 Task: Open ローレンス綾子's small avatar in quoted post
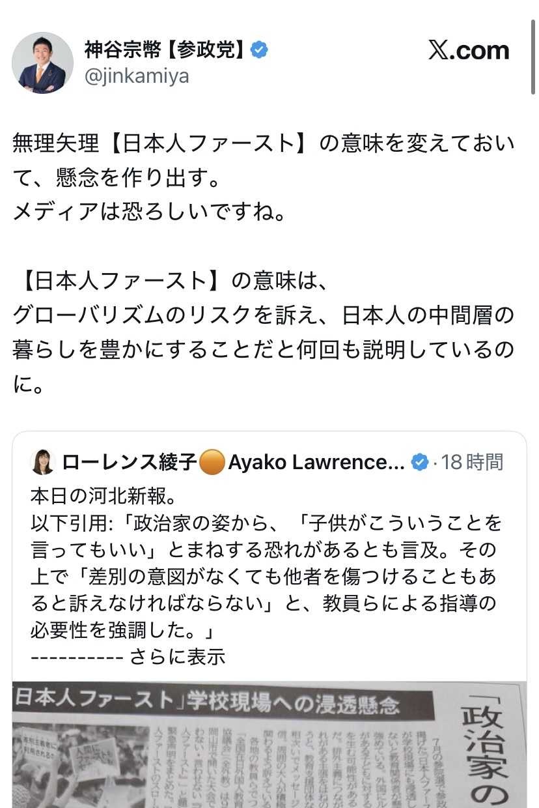click(x=43, y=462)
